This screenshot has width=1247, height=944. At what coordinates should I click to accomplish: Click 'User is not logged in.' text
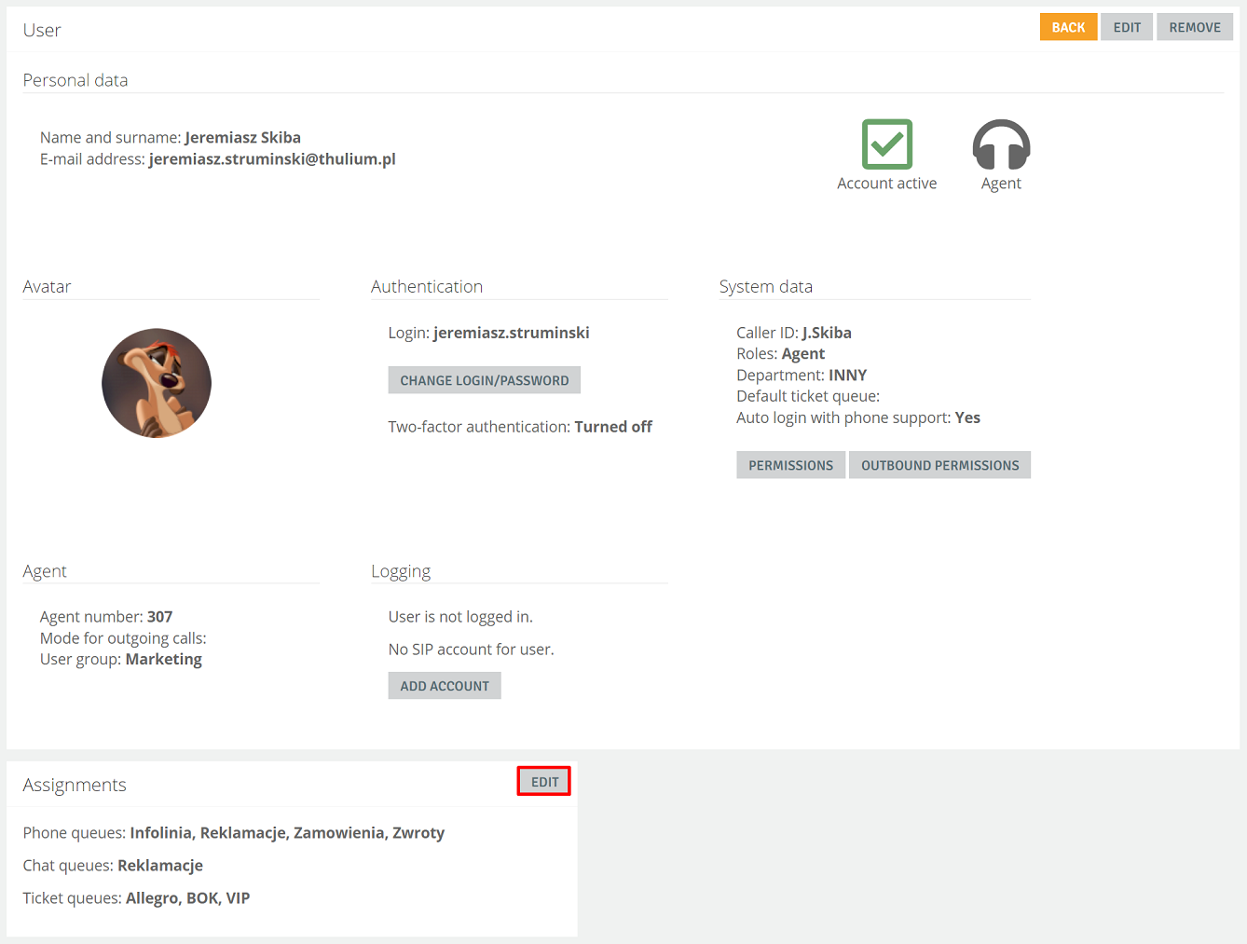[460, 617]
